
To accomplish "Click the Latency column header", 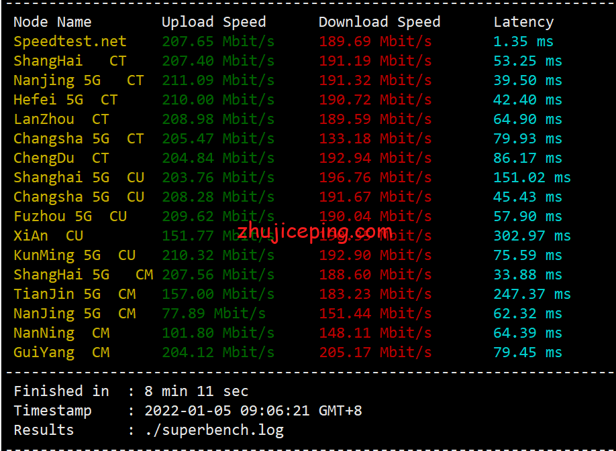I will pos(523,22).
